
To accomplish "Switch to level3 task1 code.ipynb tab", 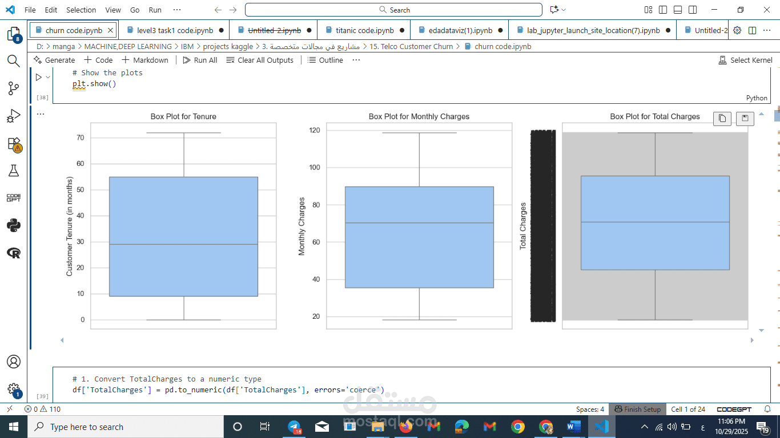I will click(x=175, y=30).
